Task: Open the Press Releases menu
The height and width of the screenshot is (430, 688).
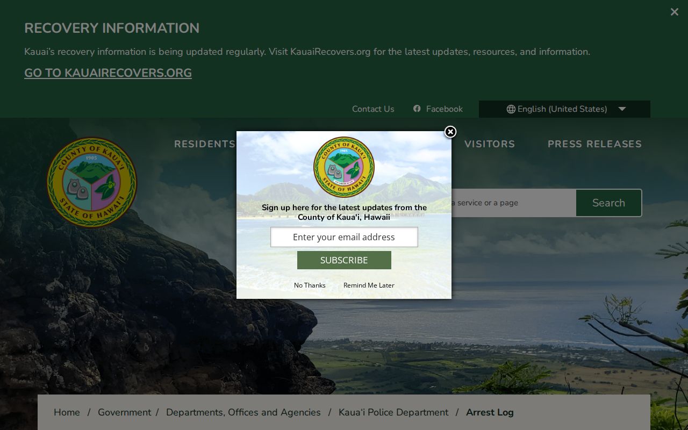Action: tap(594, 144)
